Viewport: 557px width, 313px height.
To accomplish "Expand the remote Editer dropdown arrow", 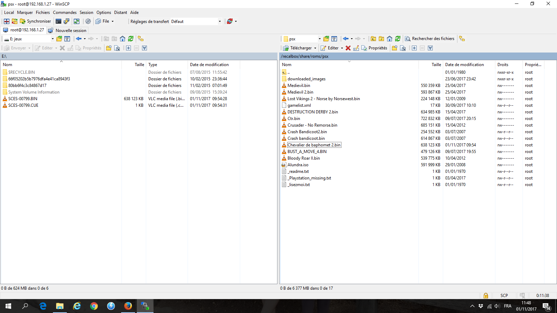I will [x=342, y=48].
